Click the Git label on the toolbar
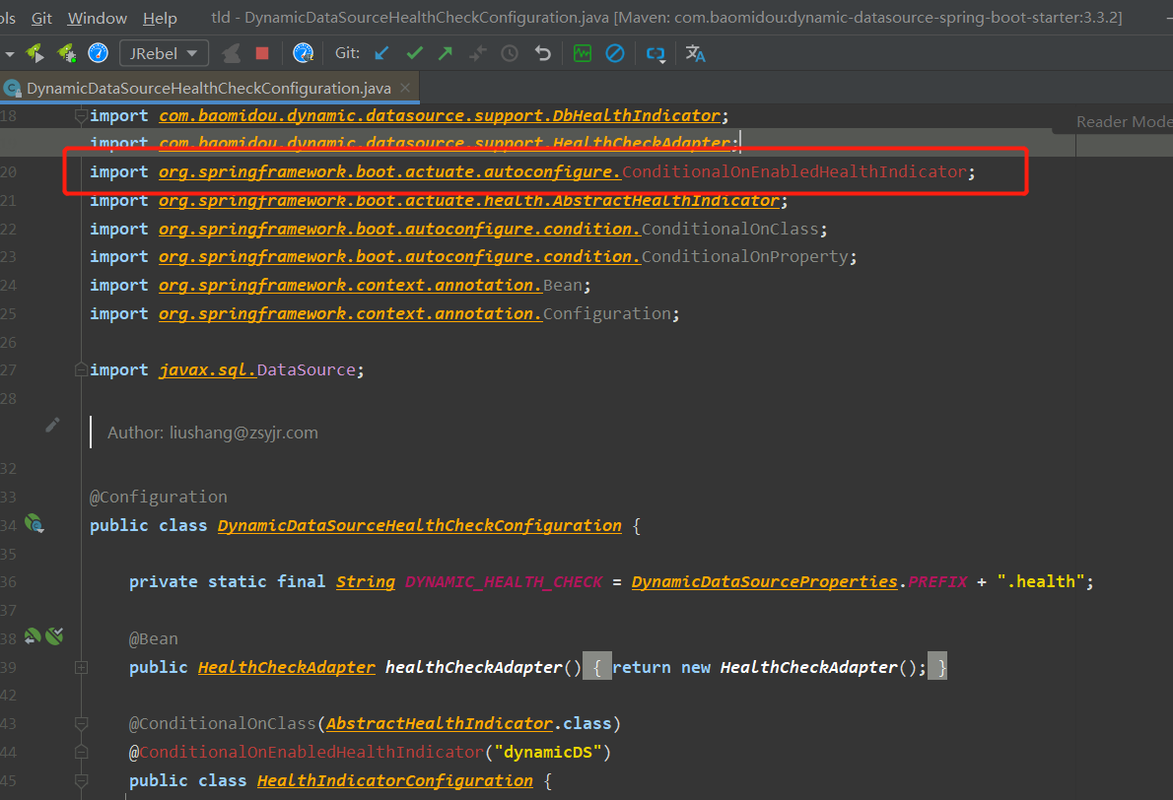This screenshot has width=1173, height=800. click(347, 53)
